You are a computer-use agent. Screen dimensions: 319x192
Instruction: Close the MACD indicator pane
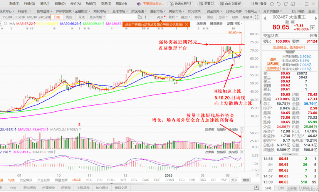coord(242,152)
